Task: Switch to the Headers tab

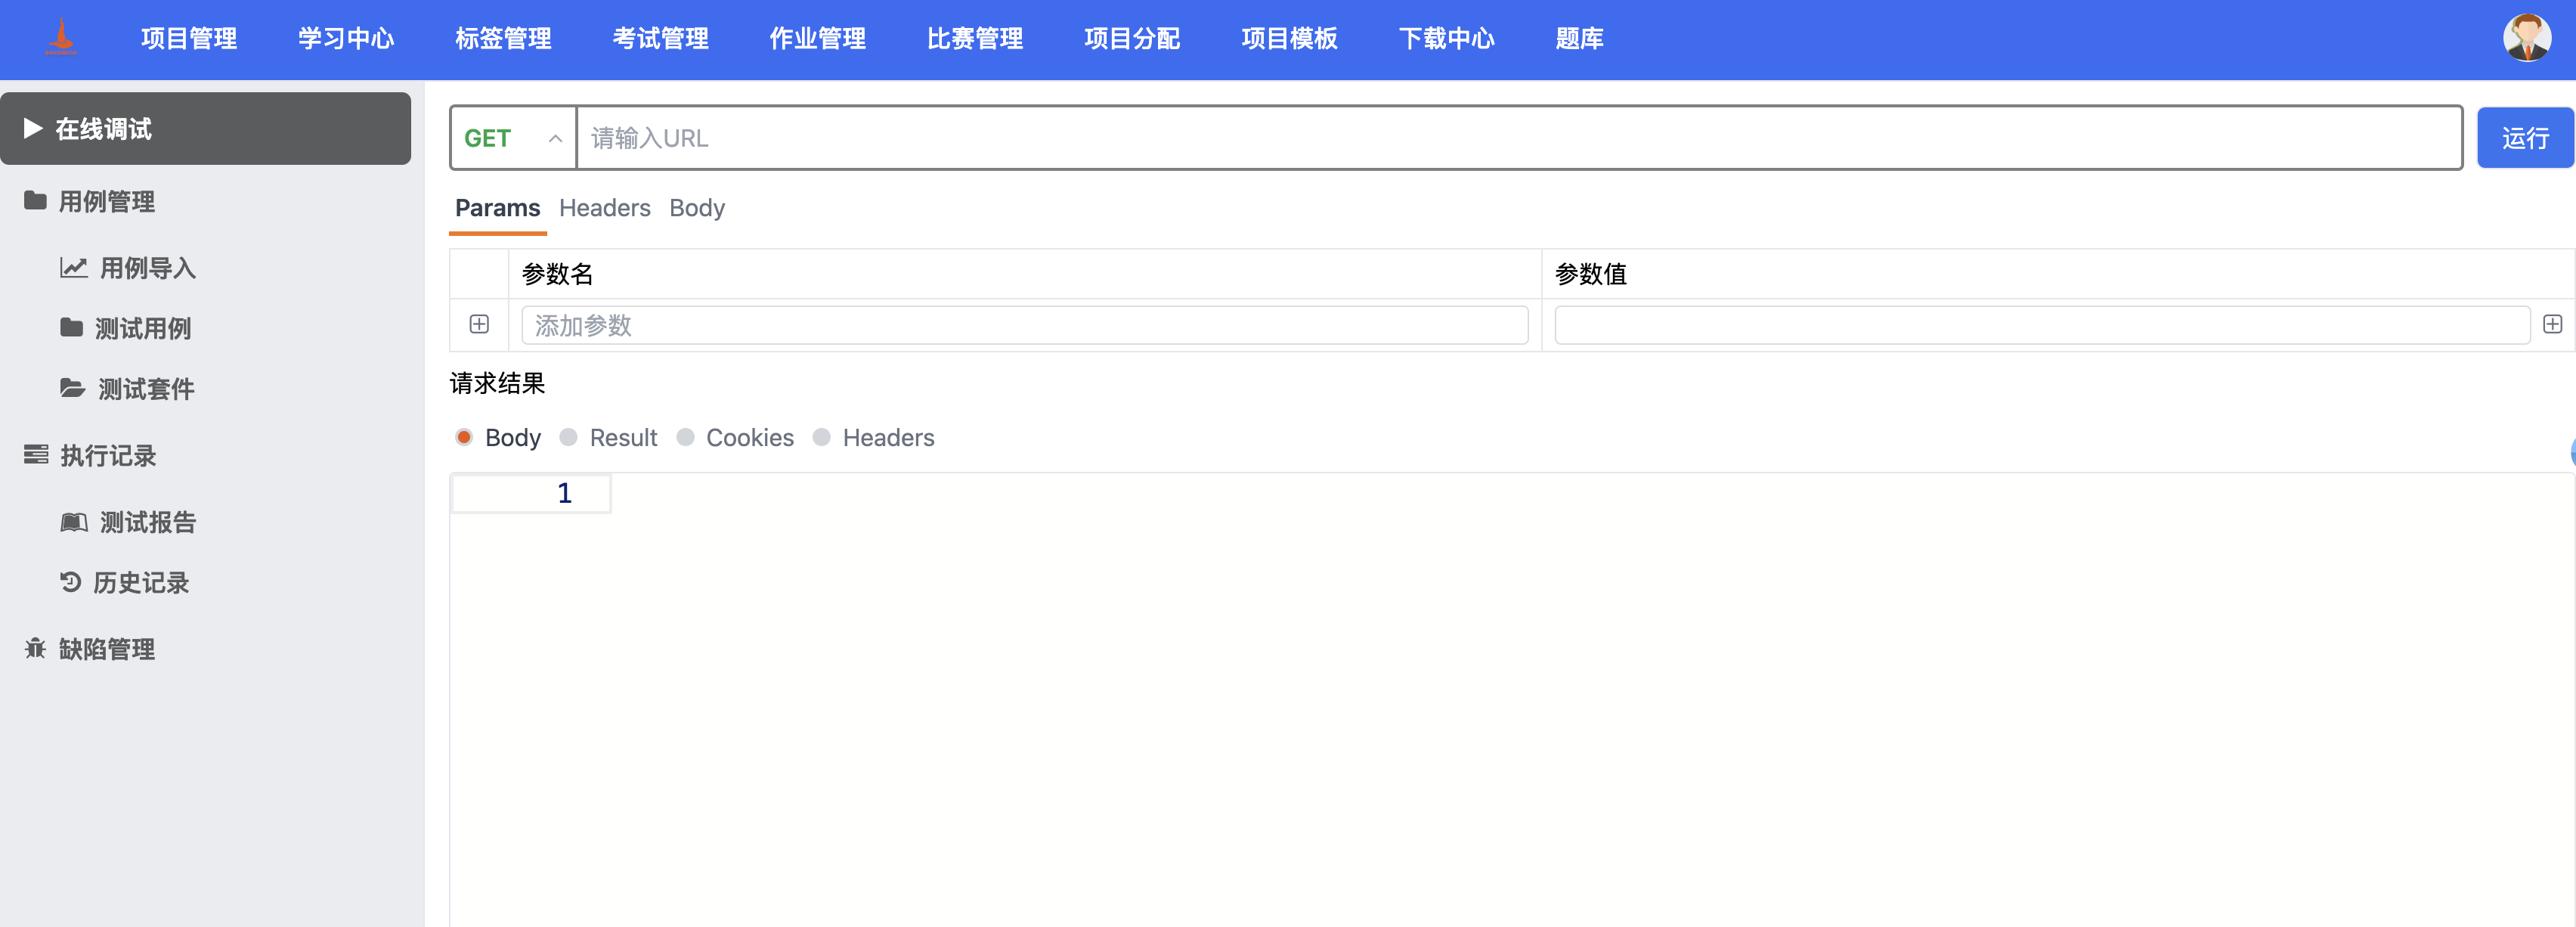Action: pos(604,208)
